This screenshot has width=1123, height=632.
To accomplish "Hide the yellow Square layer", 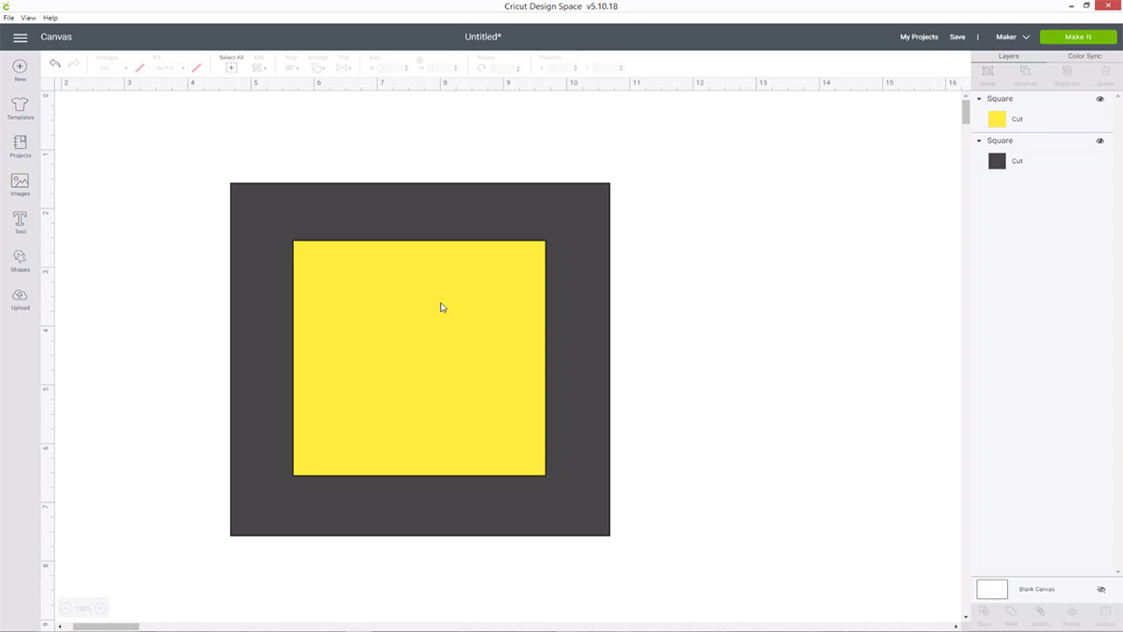I will click(x=1100, y=98).
